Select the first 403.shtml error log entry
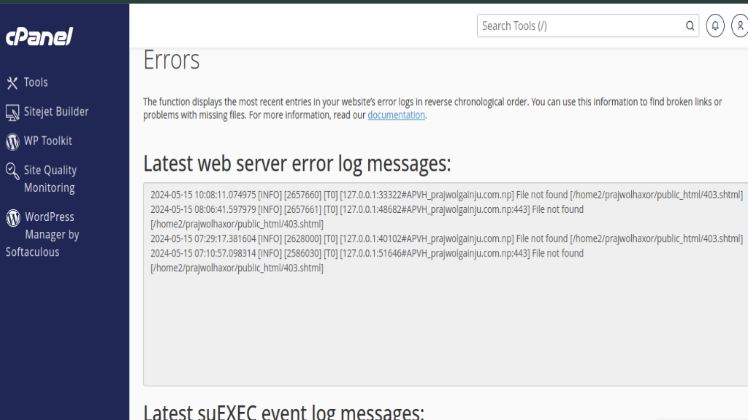Image resolution: width=748 pixels, height=420 pixels. click(x=446, y=195)
